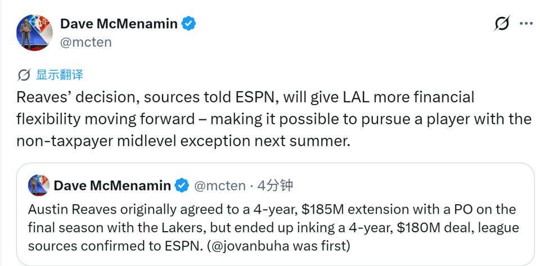Click the main tweet text about Reaves' decision
Screen dimensions: 540x266
tap(274, 119)
